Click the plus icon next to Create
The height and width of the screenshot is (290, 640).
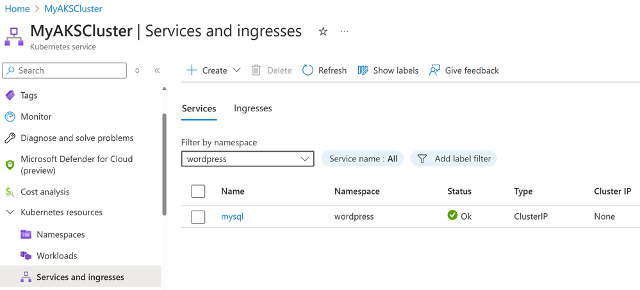[192, 70]
